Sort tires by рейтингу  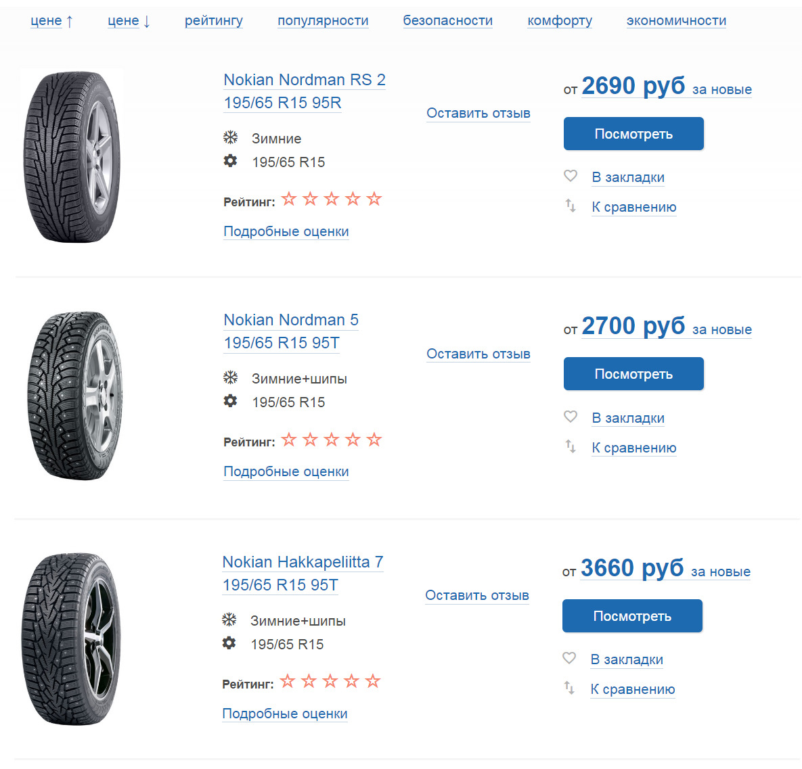click(214, 21)
